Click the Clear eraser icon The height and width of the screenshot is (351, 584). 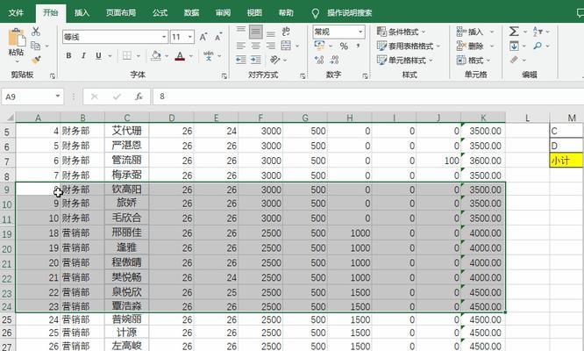(514, 60)
